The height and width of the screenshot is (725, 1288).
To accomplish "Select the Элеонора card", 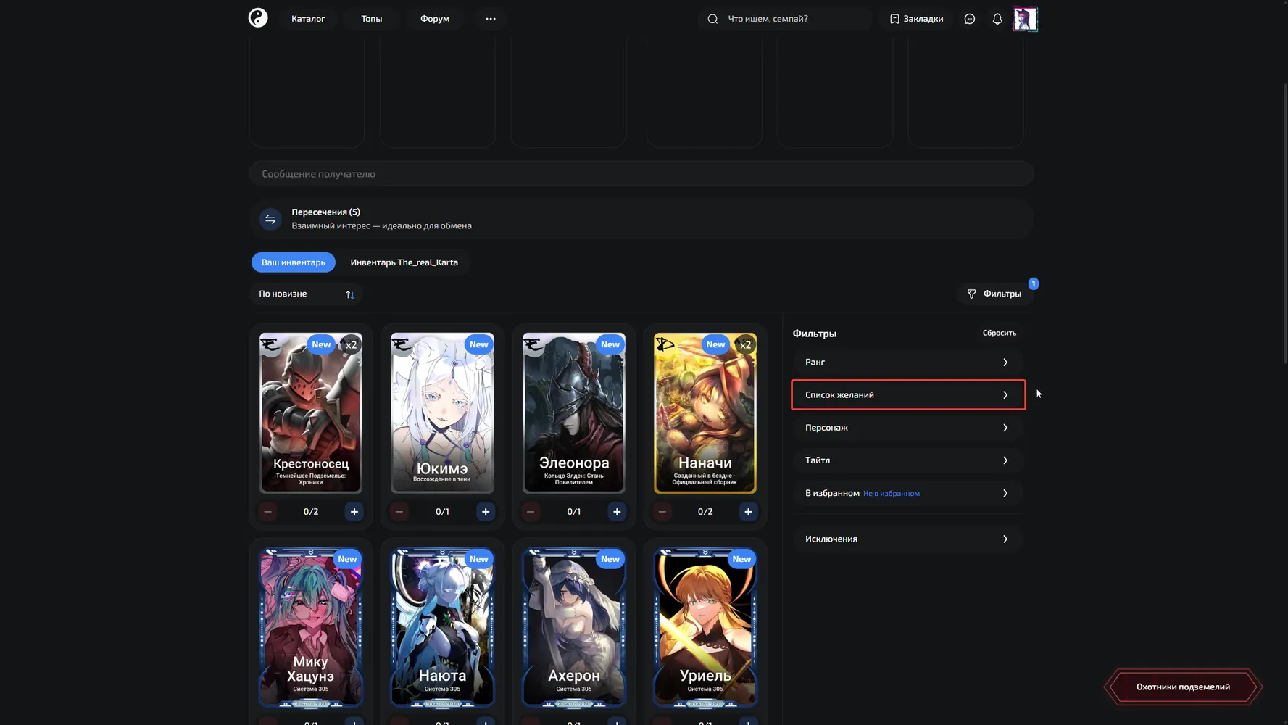I will coord(573,413).
